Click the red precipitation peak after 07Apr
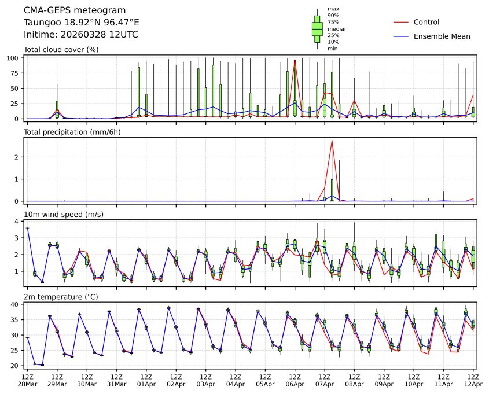Viewport: 489px width, 394px height. click(332, 141)
